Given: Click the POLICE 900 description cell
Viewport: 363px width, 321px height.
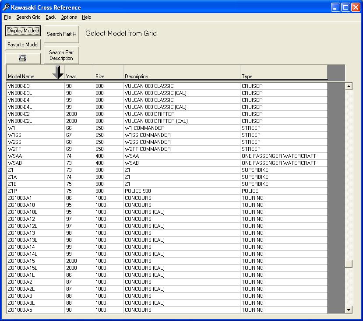Looking at the screenshot, I should 182,191.
